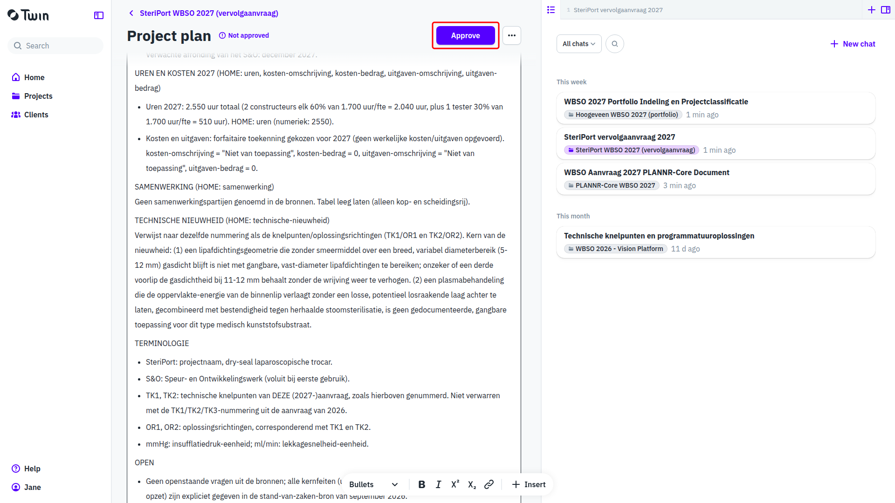
Task: Open Technische knelpunten en programmatuuroplossingen chat
Action: click(716, 242)
